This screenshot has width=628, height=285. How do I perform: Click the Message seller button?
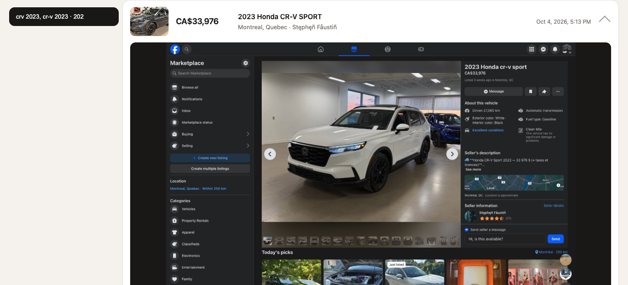[494, 92]
